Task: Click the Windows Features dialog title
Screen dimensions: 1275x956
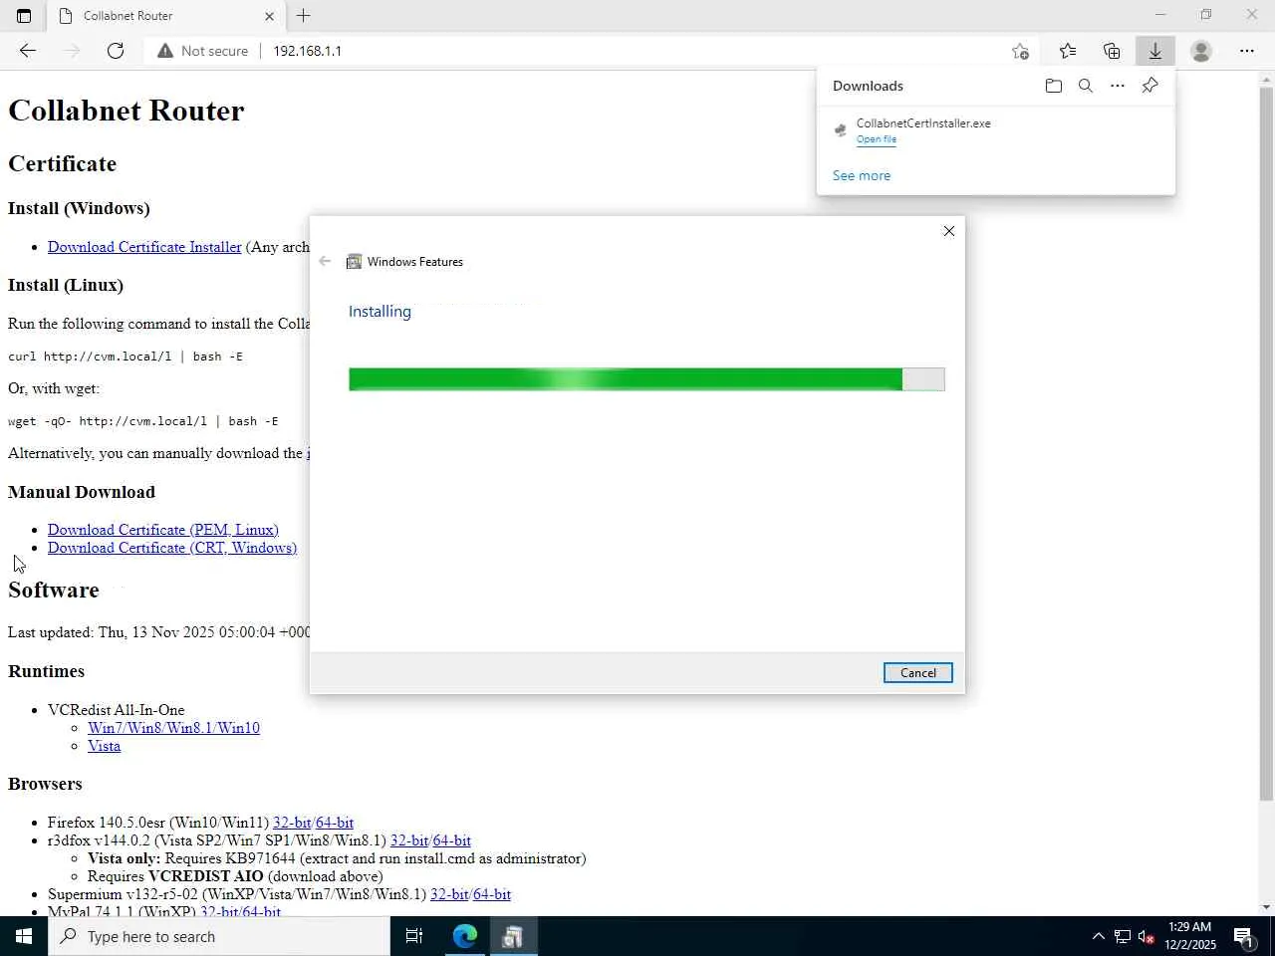Action: click(415, 262)
